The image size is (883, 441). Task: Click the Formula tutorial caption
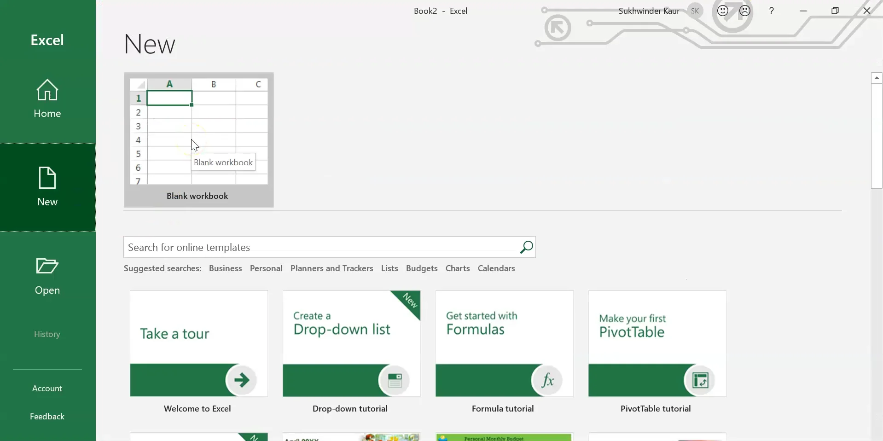pos(503,409)
